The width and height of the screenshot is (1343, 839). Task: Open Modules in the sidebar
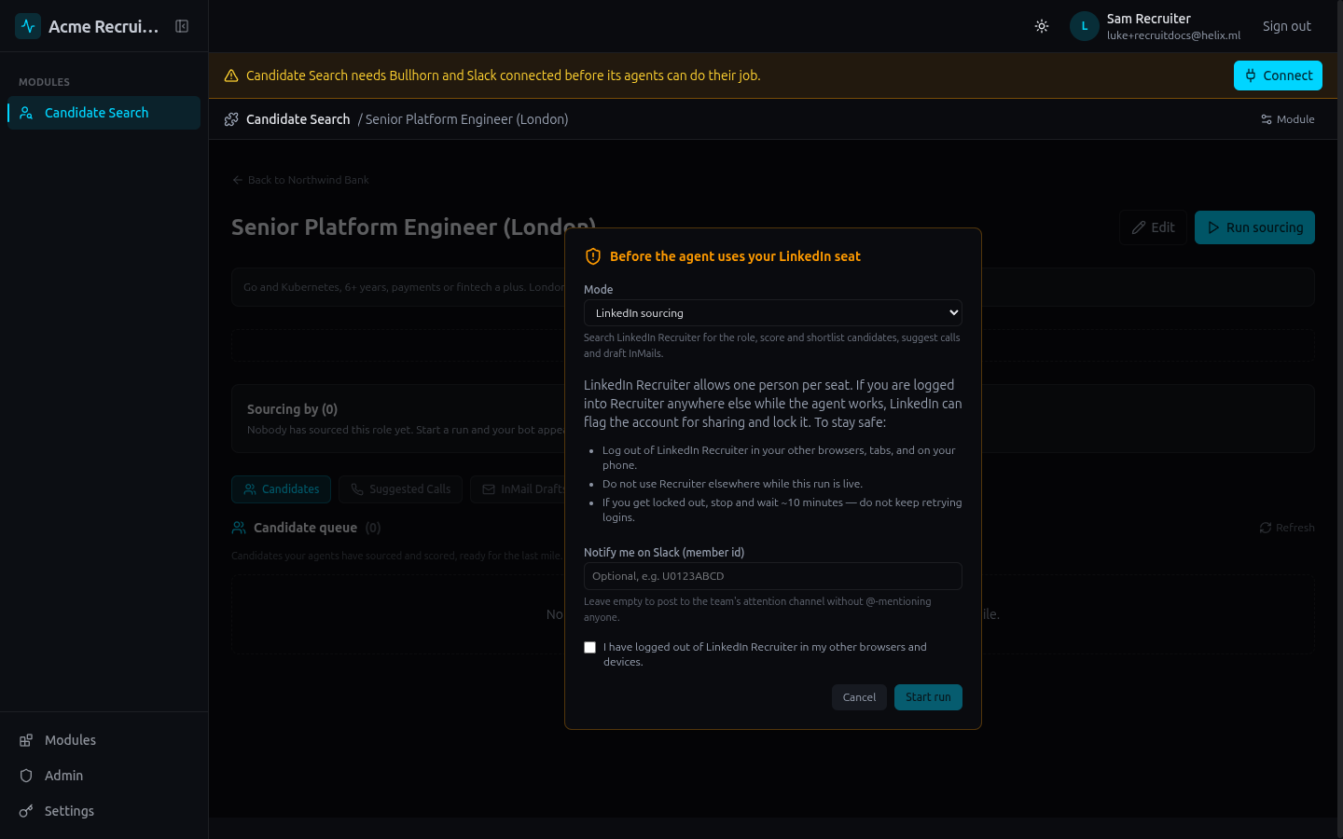(x=104, y=740)
